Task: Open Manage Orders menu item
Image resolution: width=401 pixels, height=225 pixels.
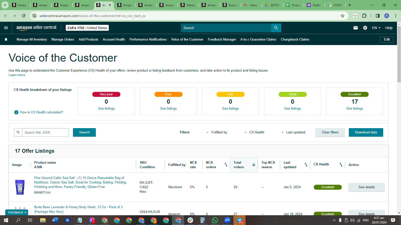Action: [x=63, y=40]
